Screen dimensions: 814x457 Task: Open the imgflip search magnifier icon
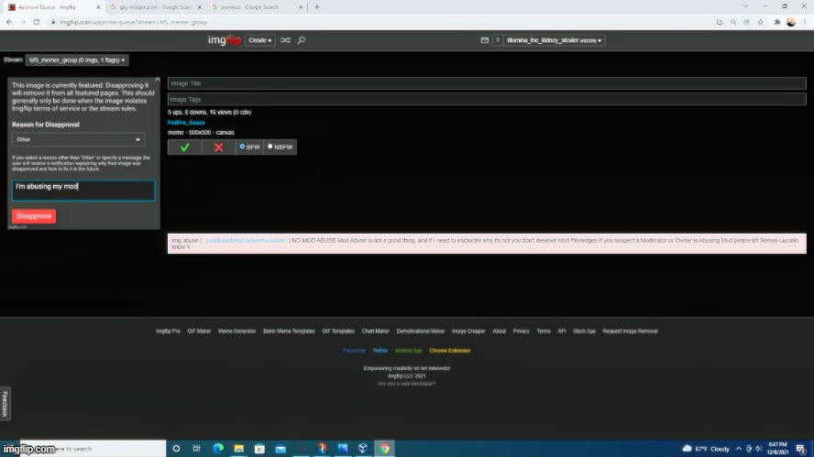(302, 40)
